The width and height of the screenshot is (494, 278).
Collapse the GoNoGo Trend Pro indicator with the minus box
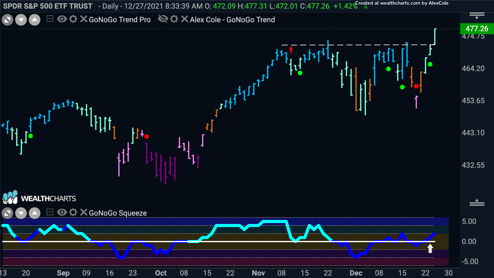pyautogui.click(x=50, y=19)
